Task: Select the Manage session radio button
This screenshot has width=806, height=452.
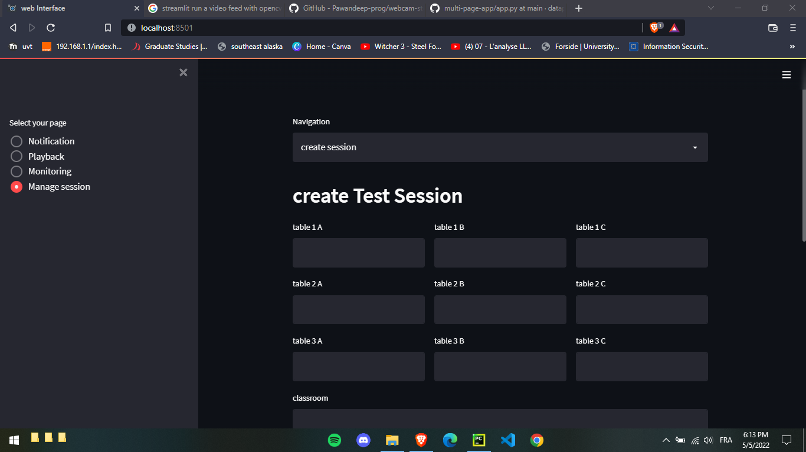Action: [17, 187]
